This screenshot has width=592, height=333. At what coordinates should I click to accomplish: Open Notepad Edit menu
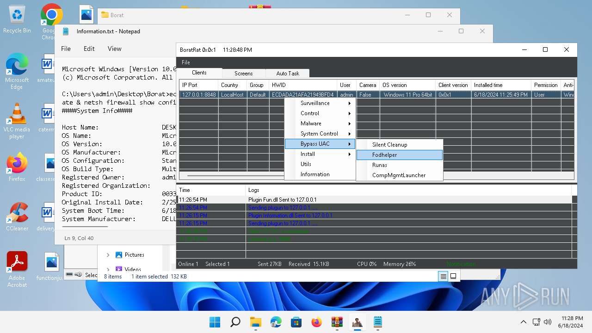(x=89, y=49)
